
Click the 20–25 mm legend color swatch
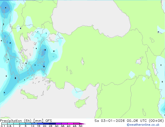pos(47,124)
